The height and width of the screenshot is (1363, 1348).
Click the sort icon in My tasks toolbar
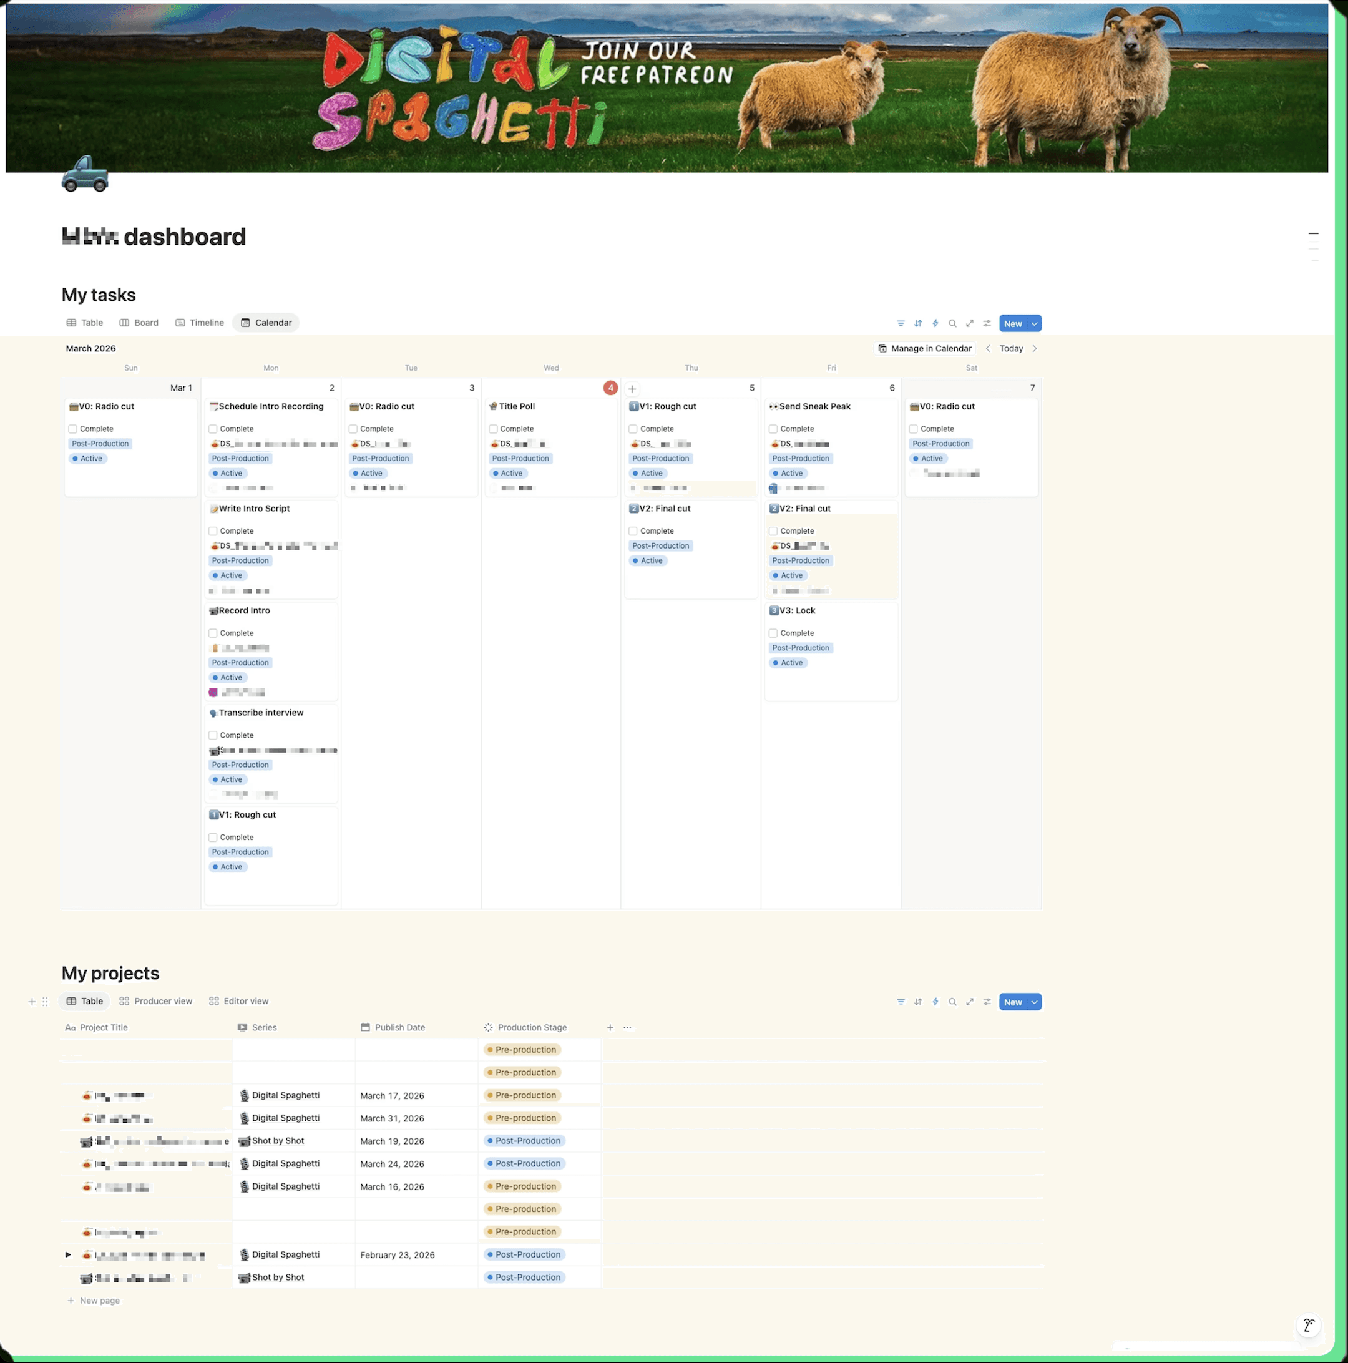click(918, 323)
